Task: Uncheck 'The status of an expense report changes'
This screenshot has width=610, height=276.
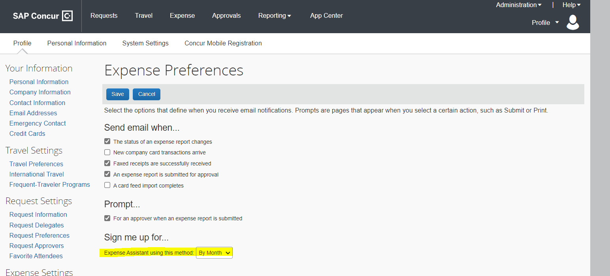Action: [107, 141]
